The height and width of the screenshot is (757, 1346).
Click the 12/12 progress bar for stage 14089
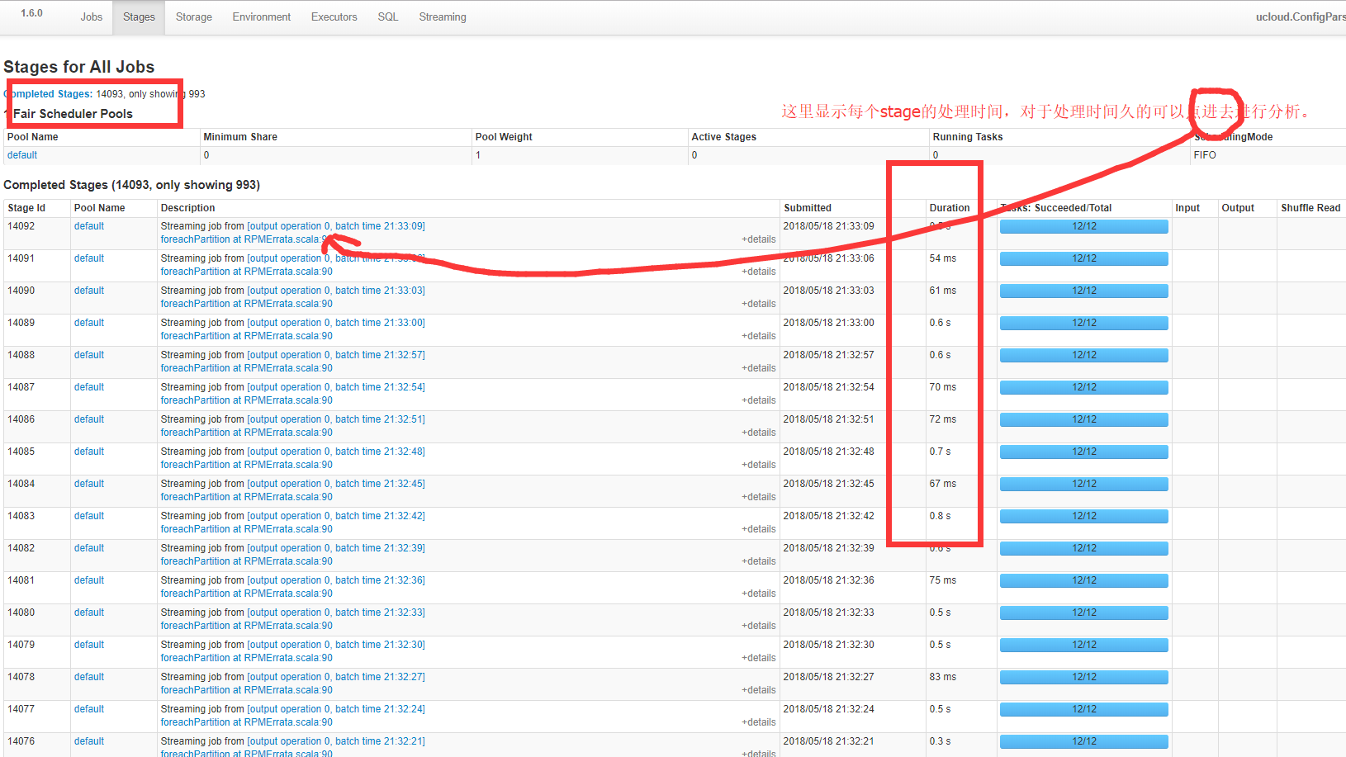(1084, 323)
